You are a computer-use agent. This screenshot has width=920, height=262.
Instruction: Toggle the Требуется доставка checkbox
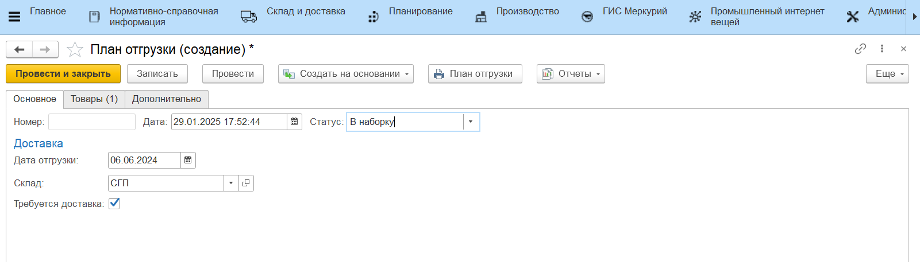pos(114,204)
